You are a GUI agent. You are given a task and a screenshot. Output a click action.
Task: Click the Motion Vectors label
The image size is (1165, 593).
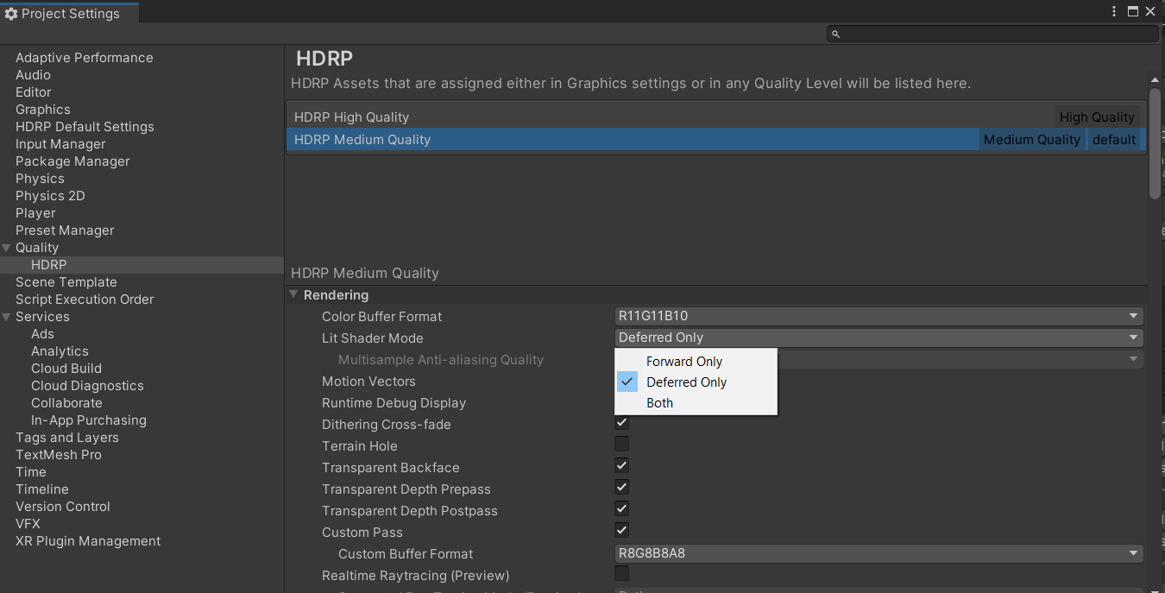(x=368, y=381)
